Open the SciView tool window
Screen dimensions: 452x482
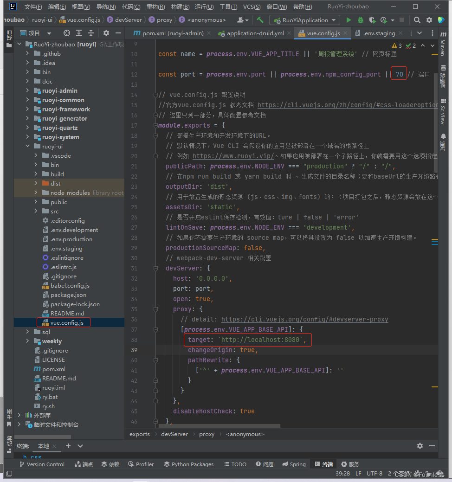(443, 111)
